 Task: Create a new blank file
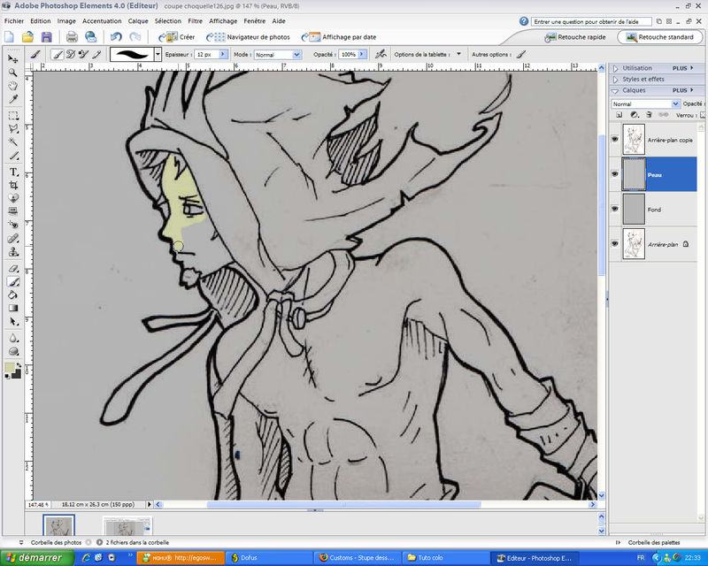click(10, 37)
